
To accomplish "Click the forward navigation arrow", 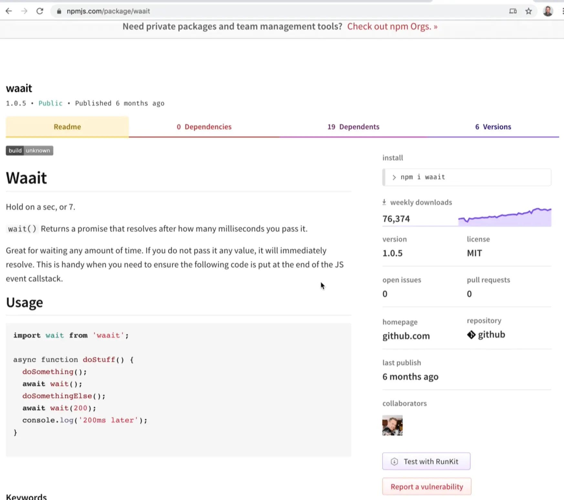I will [x=24, y=11].
